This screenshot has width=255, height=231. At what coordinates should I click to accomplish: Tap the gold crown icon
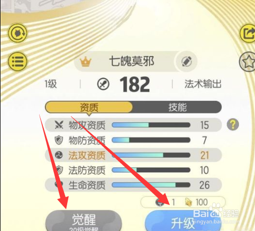click(x=86, y=61)
